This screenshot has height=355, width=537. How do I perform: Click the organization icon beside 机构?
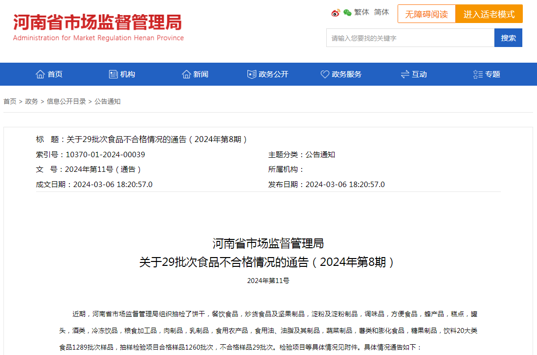[113, 74]
